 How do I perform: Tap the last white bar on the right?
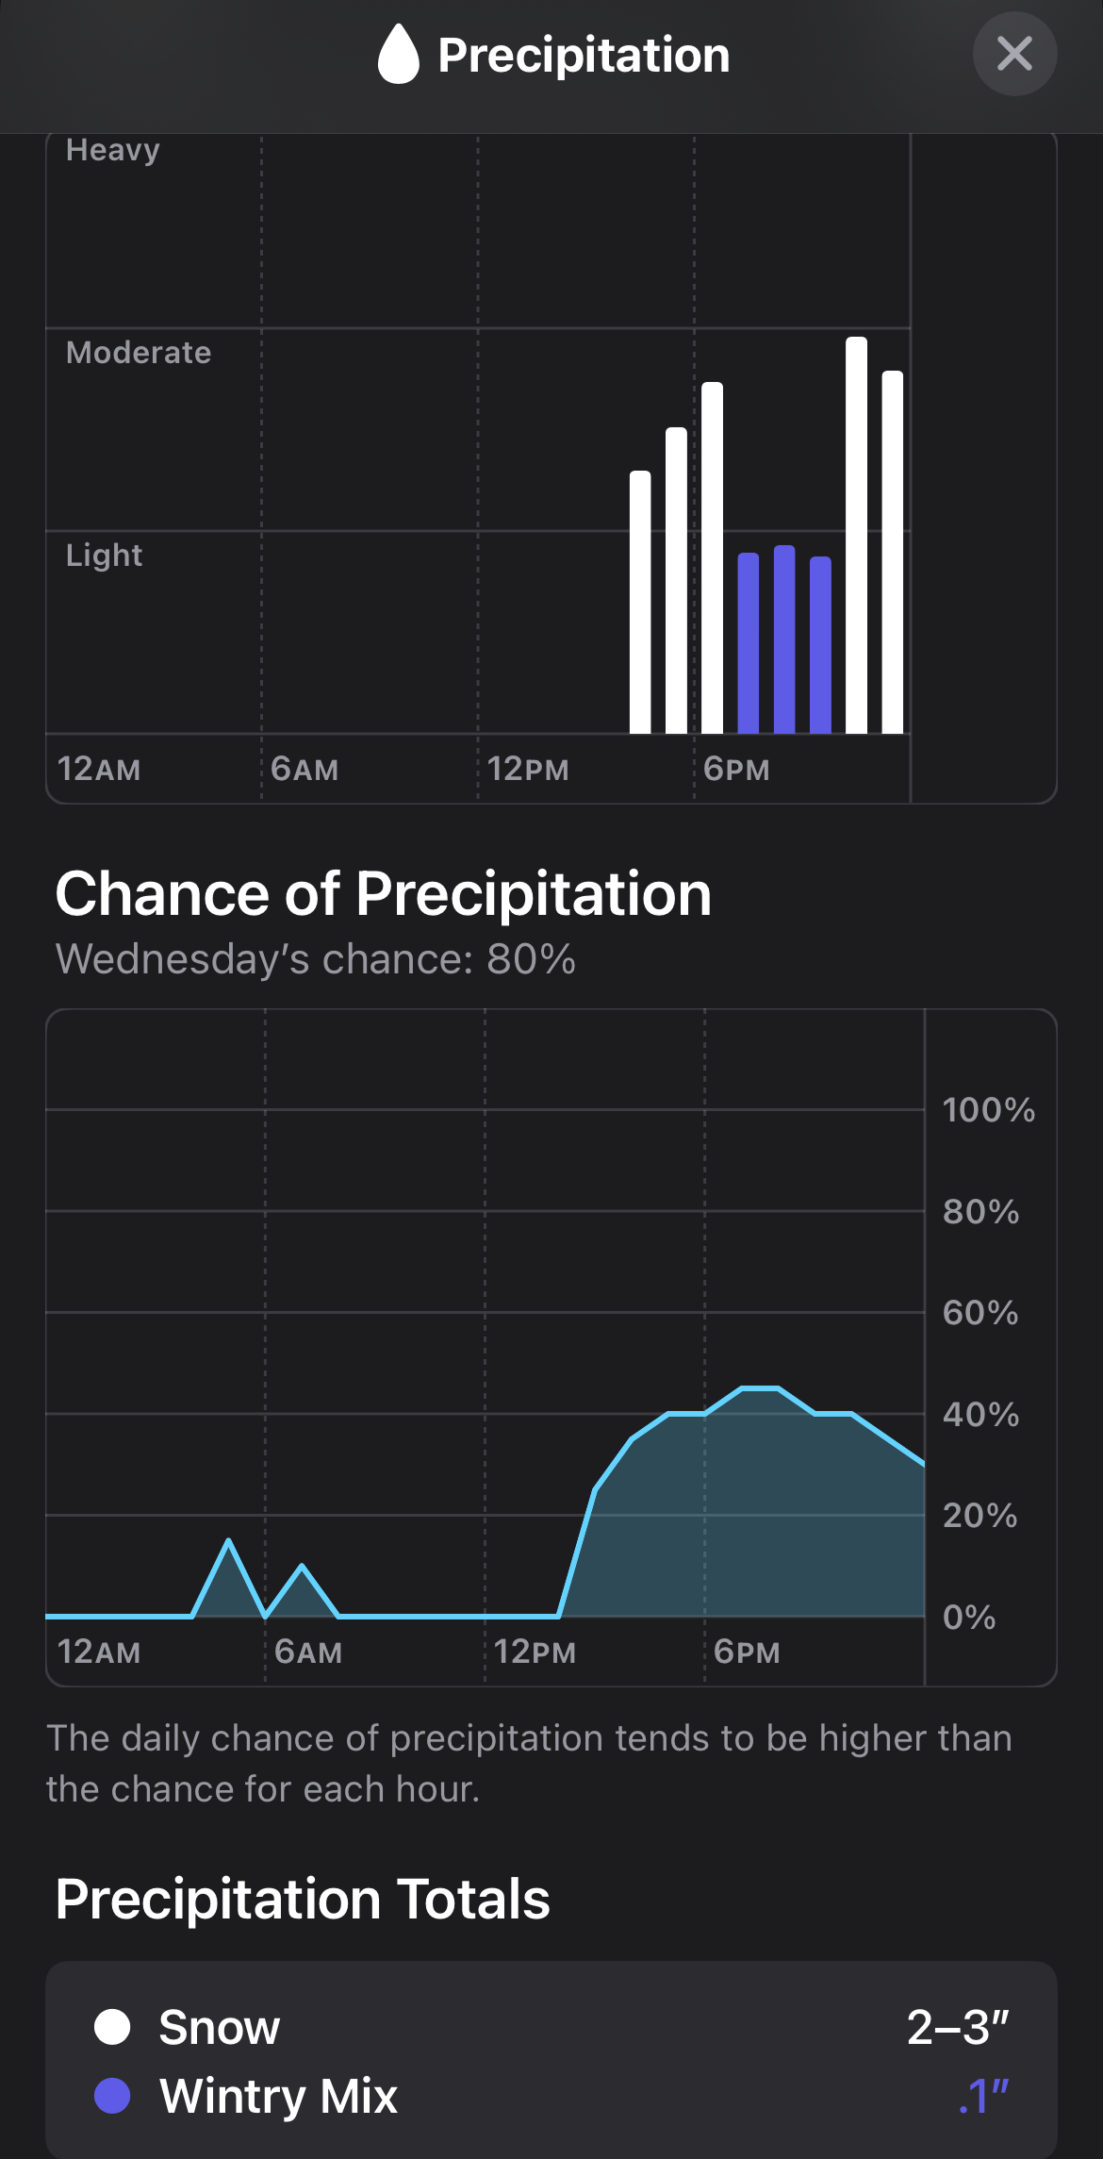click(892, 552)
